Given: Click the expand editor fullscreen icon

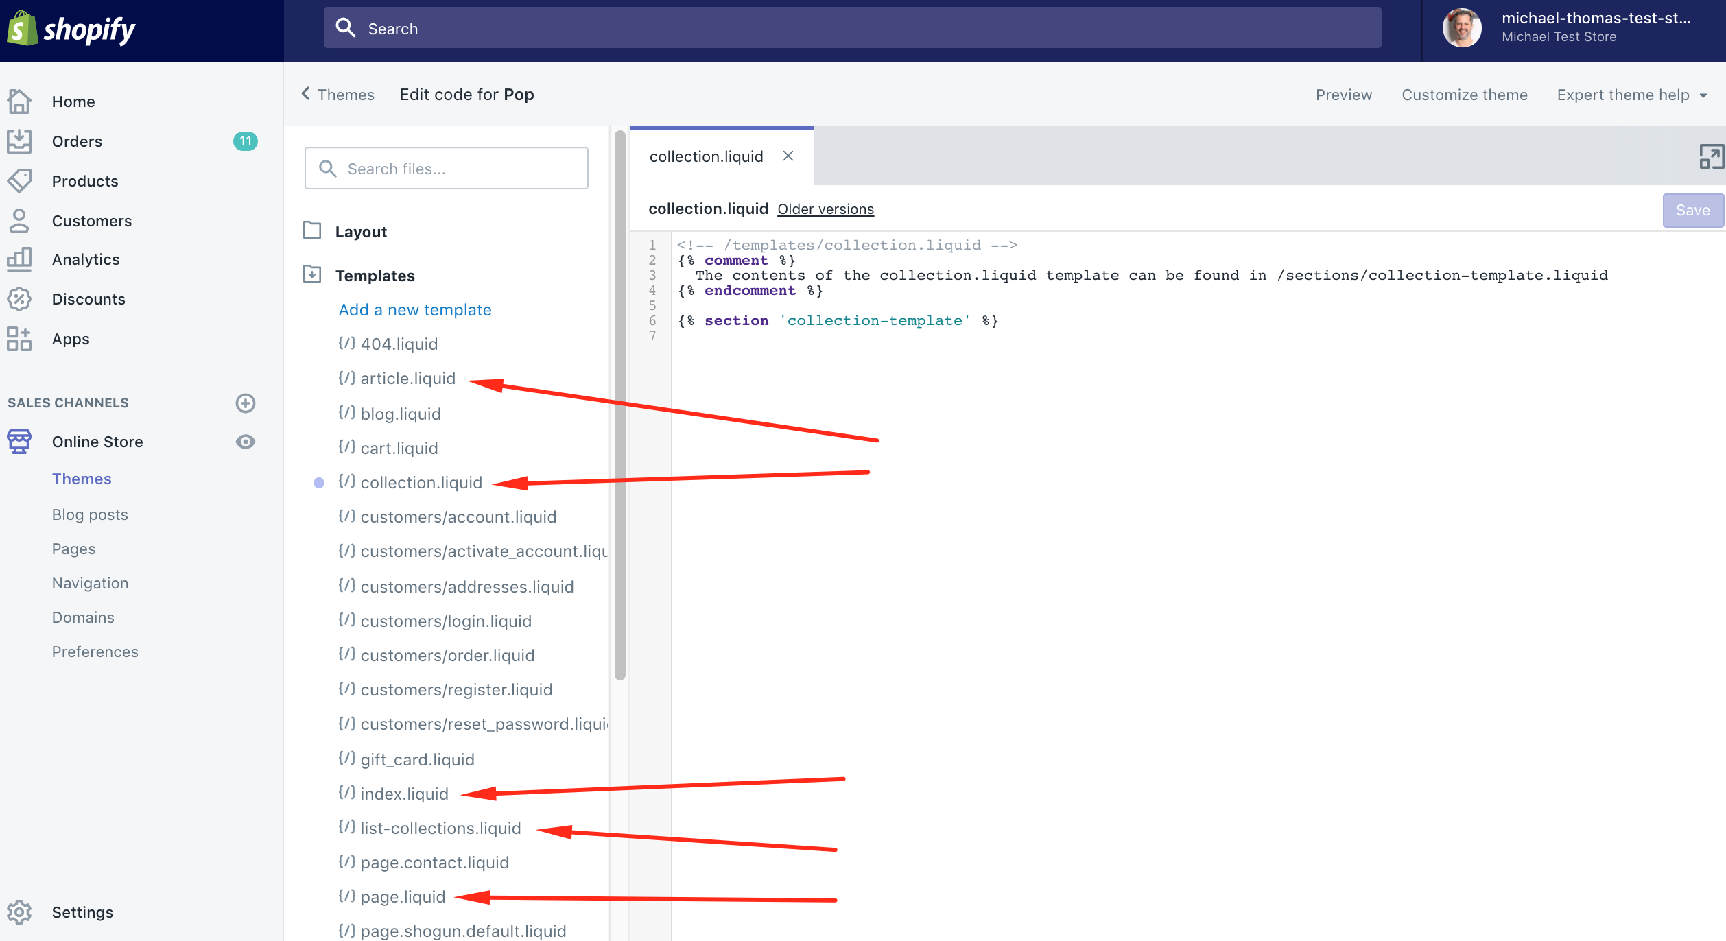Looking at the screenshot, I should tap(1711, 156).
